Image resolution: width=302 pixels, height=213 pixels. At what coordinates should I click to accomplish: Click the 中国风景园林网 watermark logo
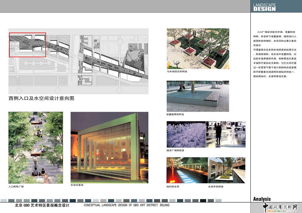click(280, 207)
